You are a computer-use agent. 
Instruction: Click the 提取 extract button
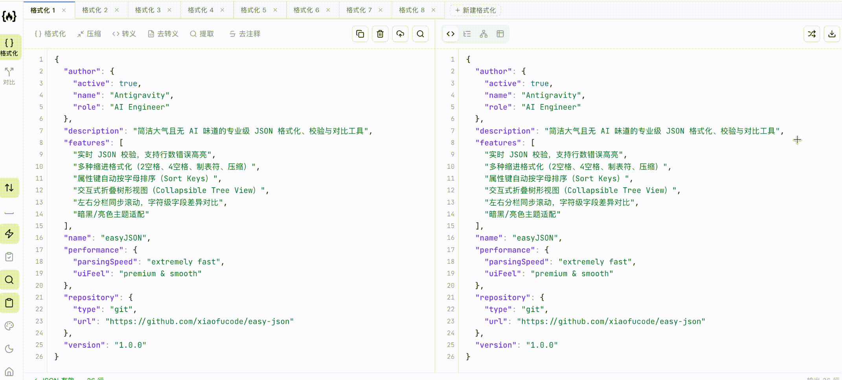pyautogui.click(x=202, y=34)
